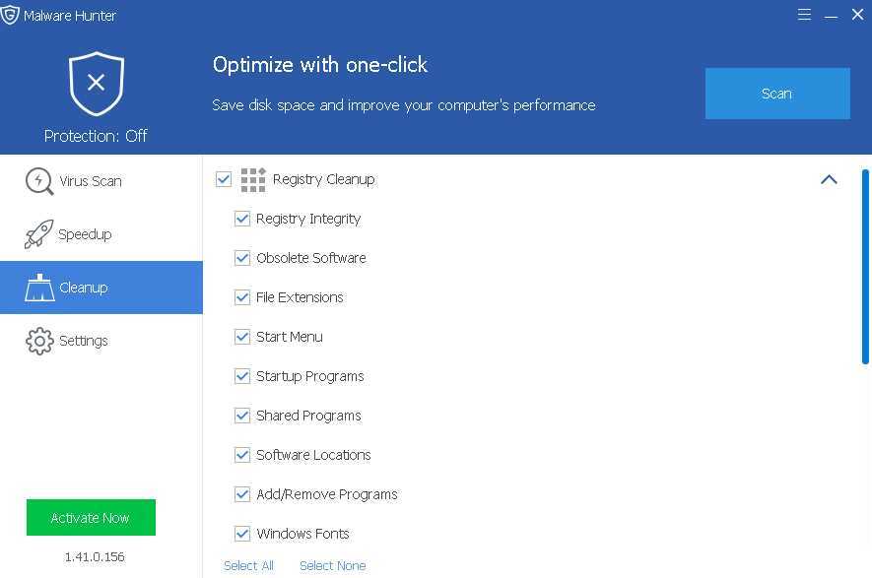Image resolution: width=872 pixels, height=578 pixels.
Task: Click the Activate Now button
Action: click(x=91, y=517)
